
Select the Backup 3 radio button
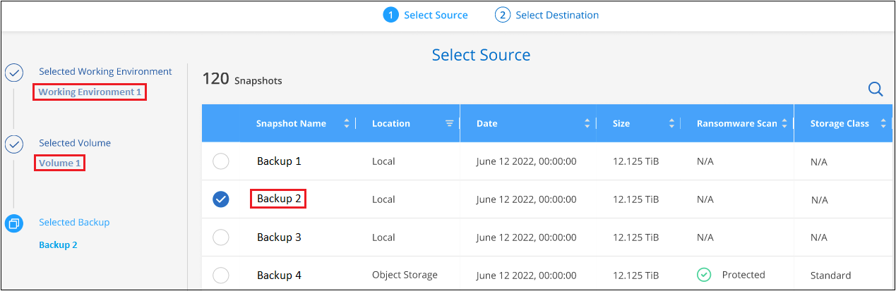(221, 237)
